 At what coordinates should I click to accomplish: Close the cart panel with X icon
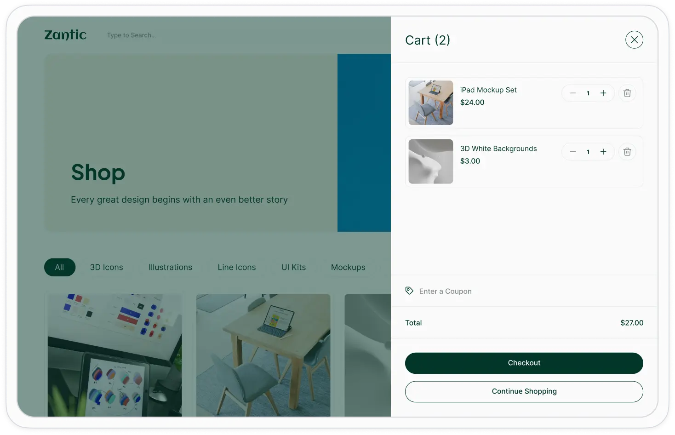(634, 40)
